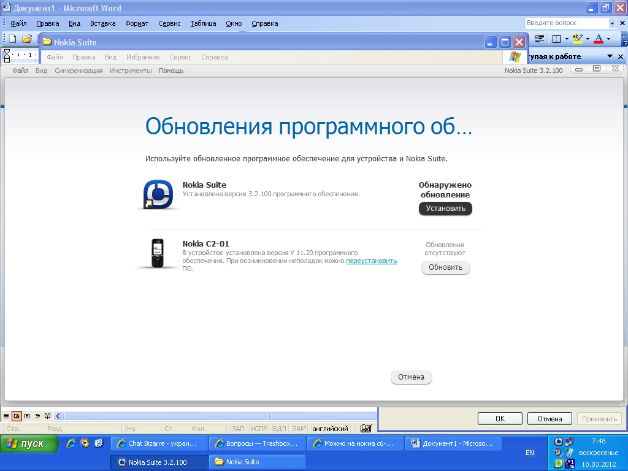Switch to 'Можно на нокиа' taskbar window
The image size is (628, 471).
click(x=355, y=443)
